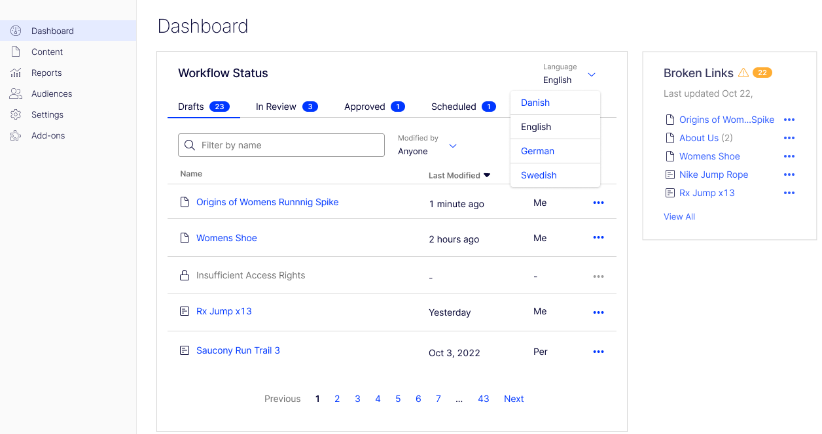This screenshot has width=822, height=434.
Task: Click the Broken Links warning triangle icon
Action: tap(743, 73)
